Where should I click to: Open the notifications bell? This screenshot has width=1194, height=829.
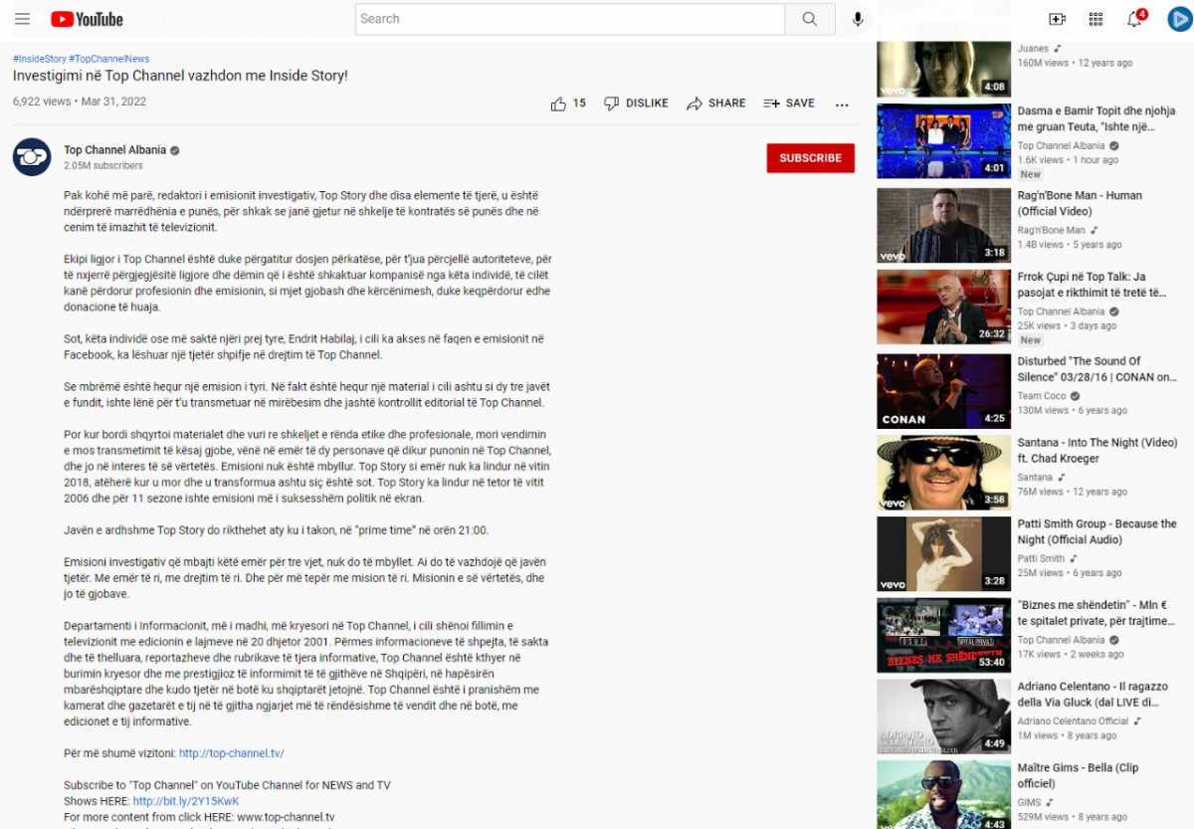(1134, 19)
